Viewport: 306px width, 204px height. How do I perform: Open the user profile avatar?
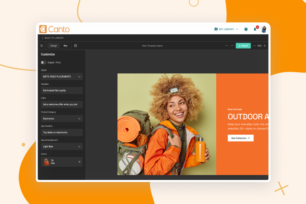(264, 29)
